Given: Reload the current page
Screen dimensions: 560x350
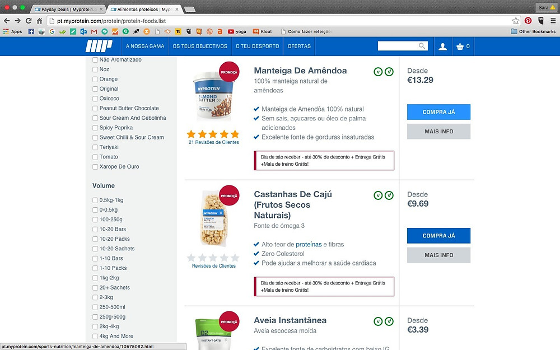Looking at the screenshot, I should 29,21.
